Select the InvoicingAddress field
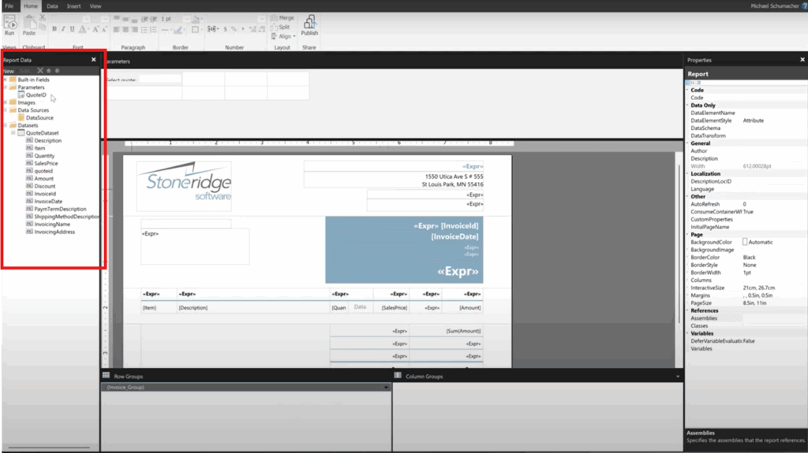808x453 pixels. 54,232
